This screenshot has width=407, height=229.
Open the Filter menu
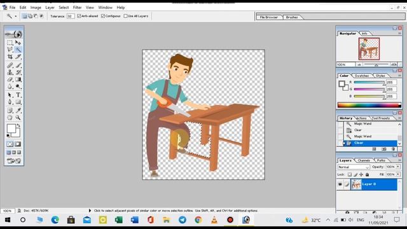coord(77,8)
